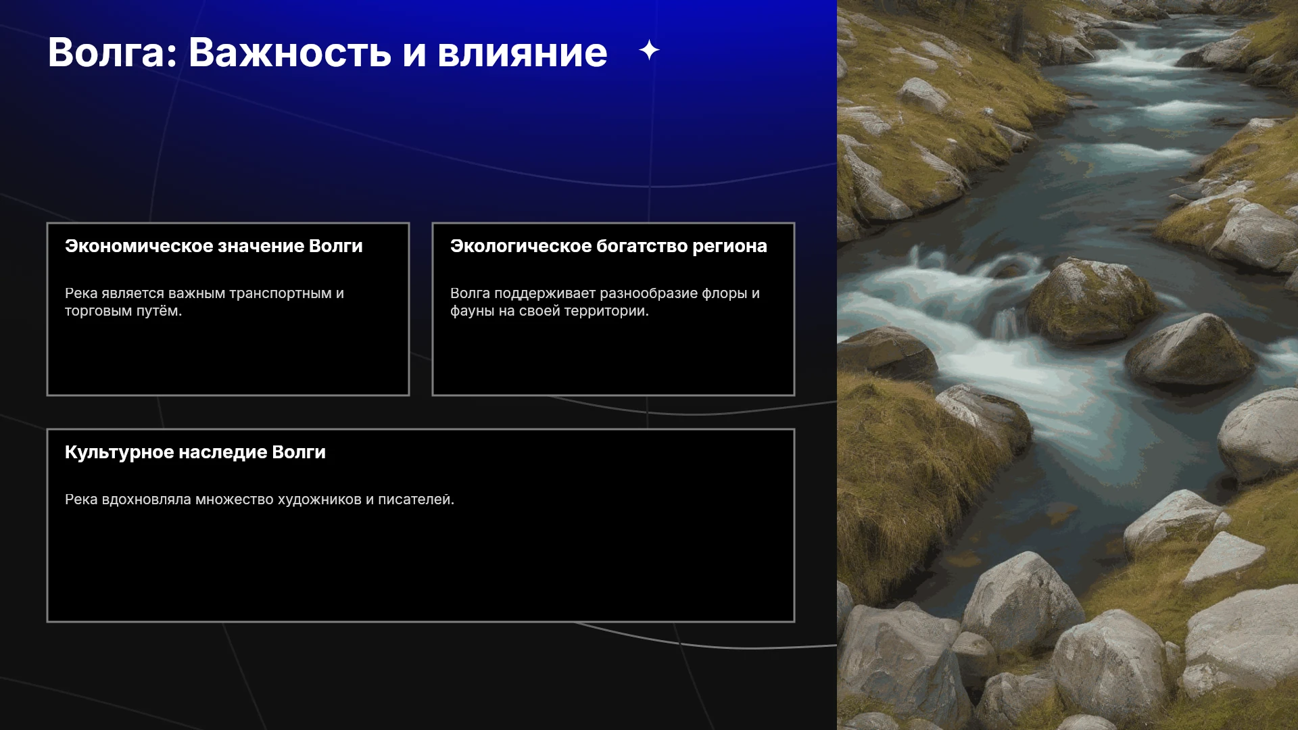Click empty area of the ecological card
Screen dimensions: 1298x730
pos(613,358)
